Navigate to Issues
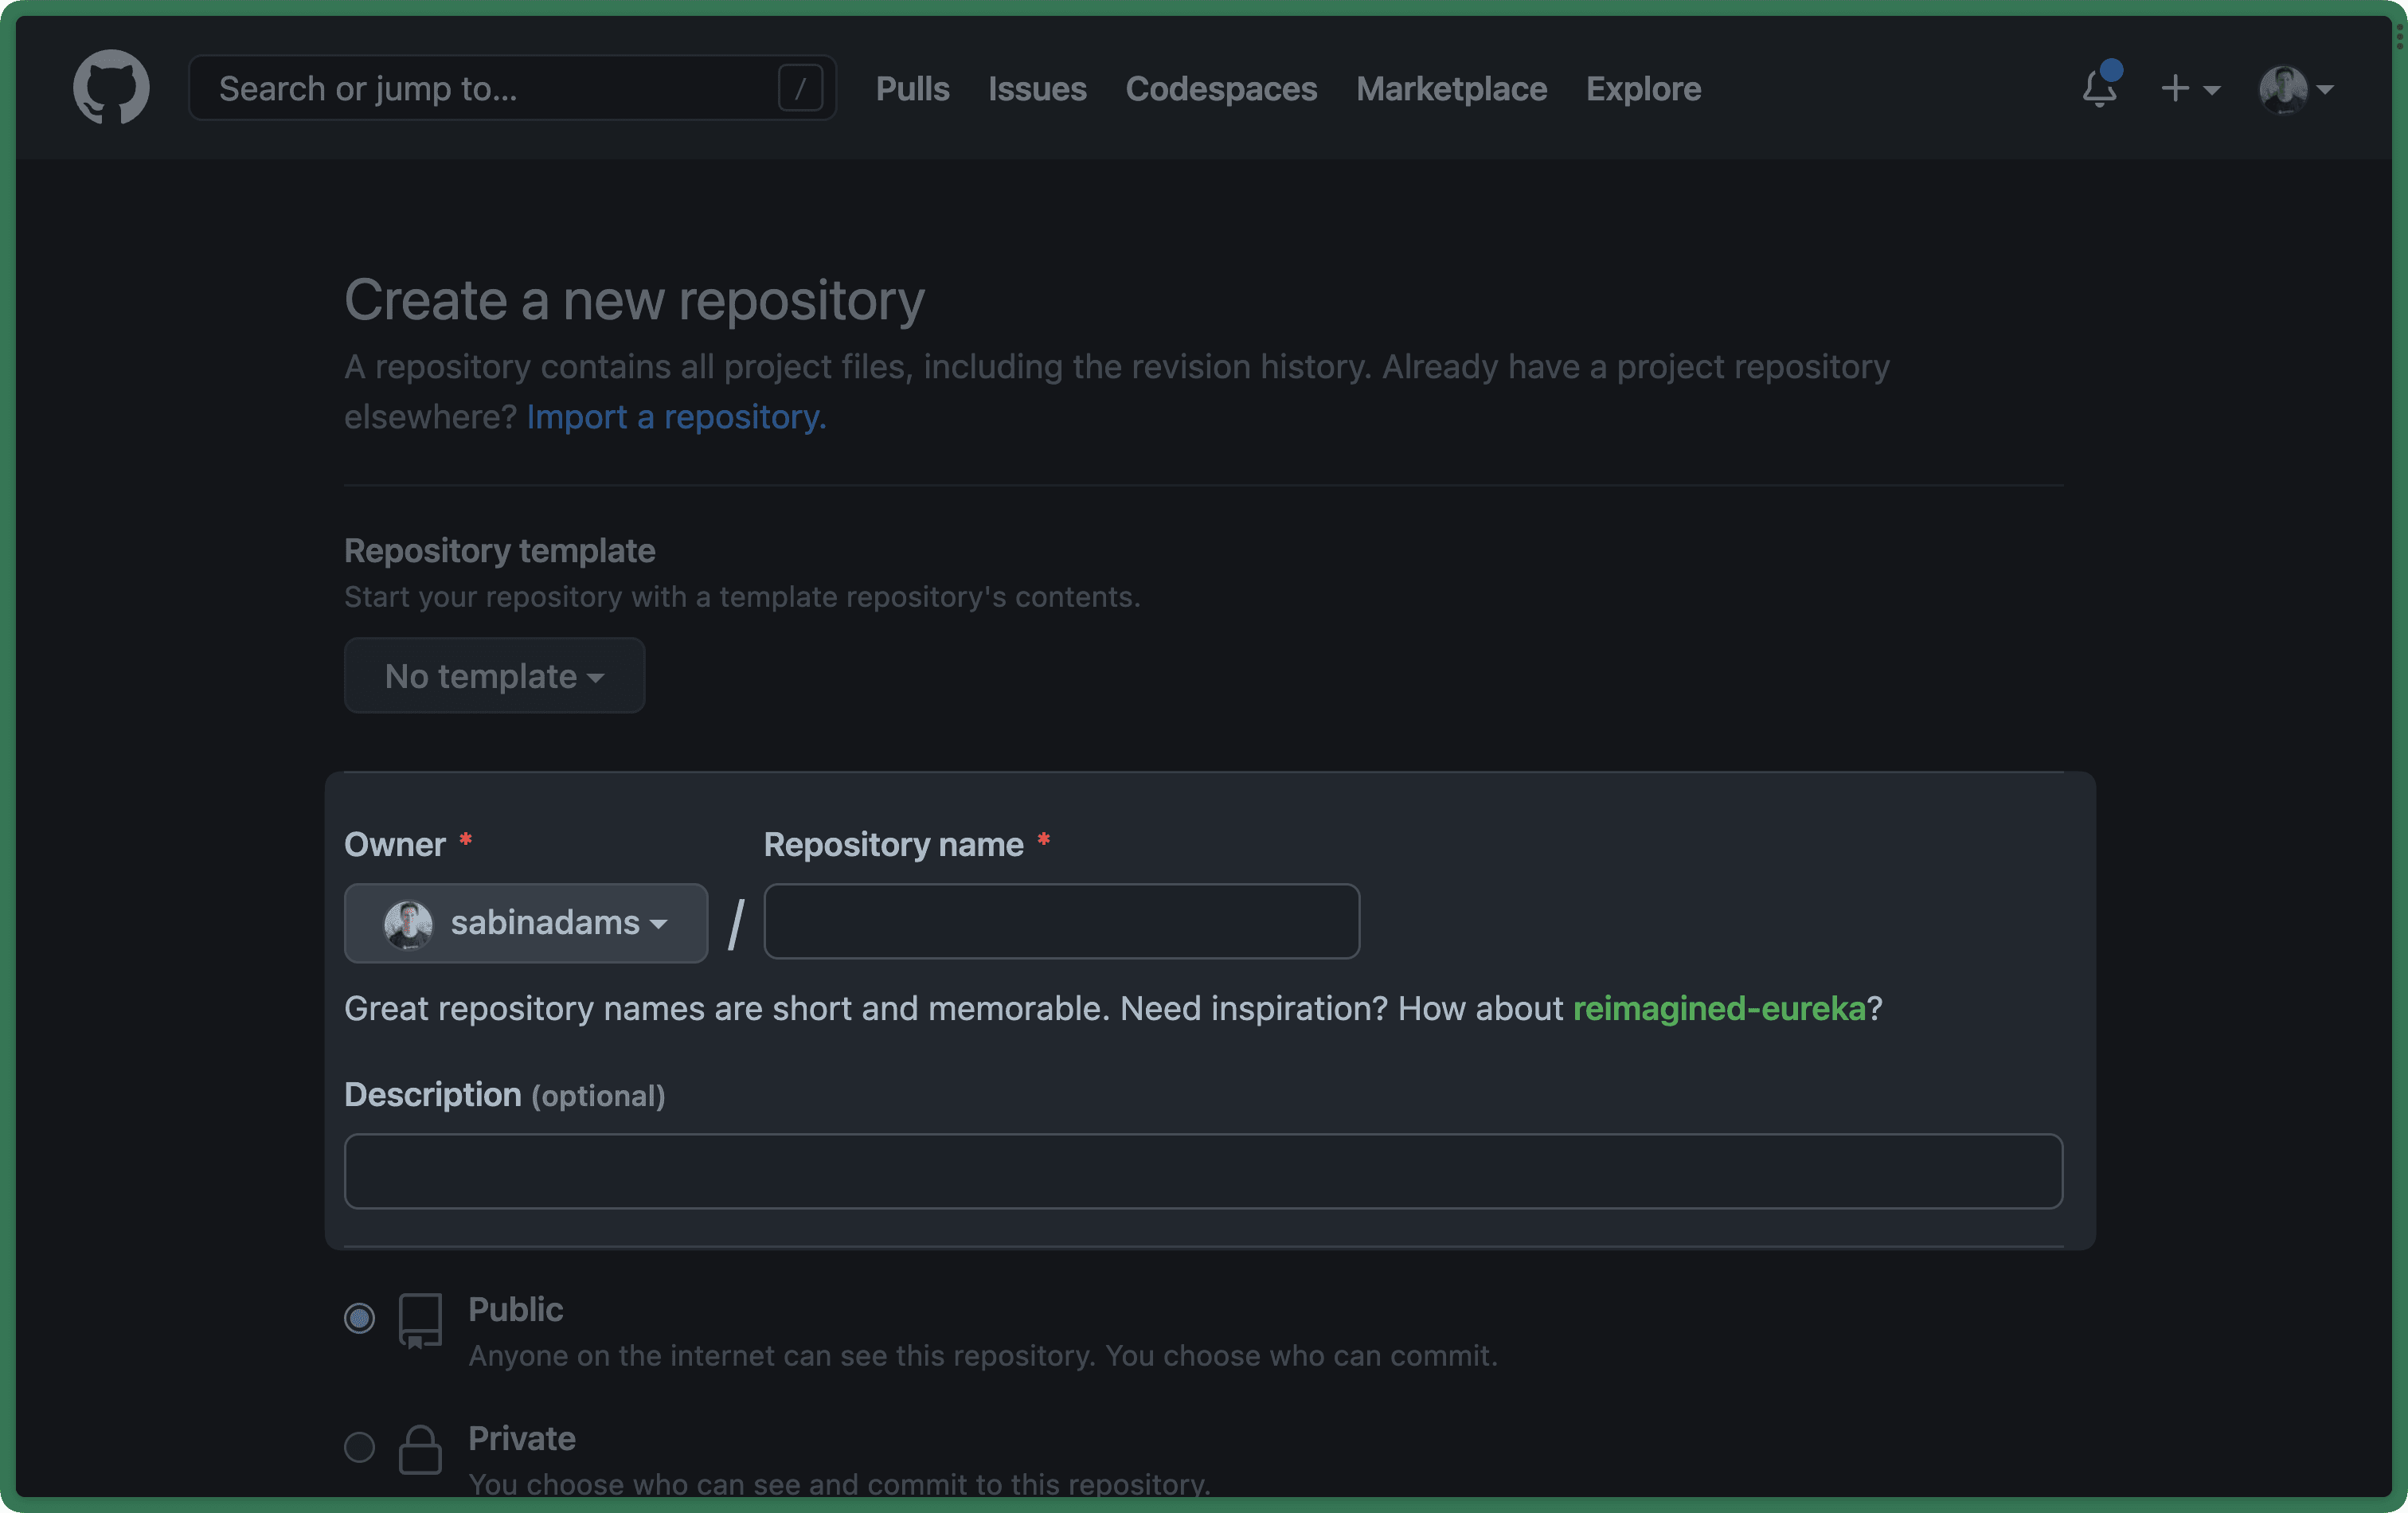This screenshot has height=1513, width=2408. coord(1036,89)
